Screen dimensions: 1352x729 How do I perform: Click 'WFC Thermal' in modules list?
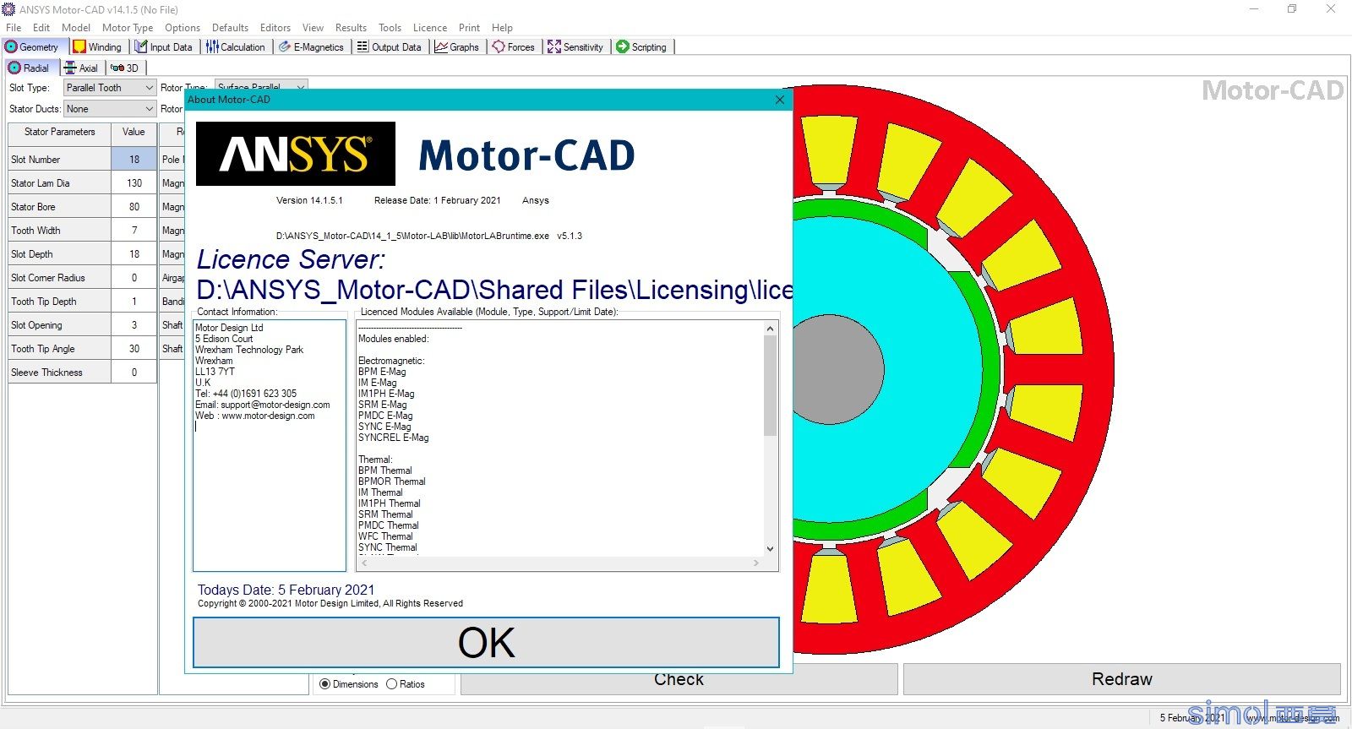(x=385, y=536)
